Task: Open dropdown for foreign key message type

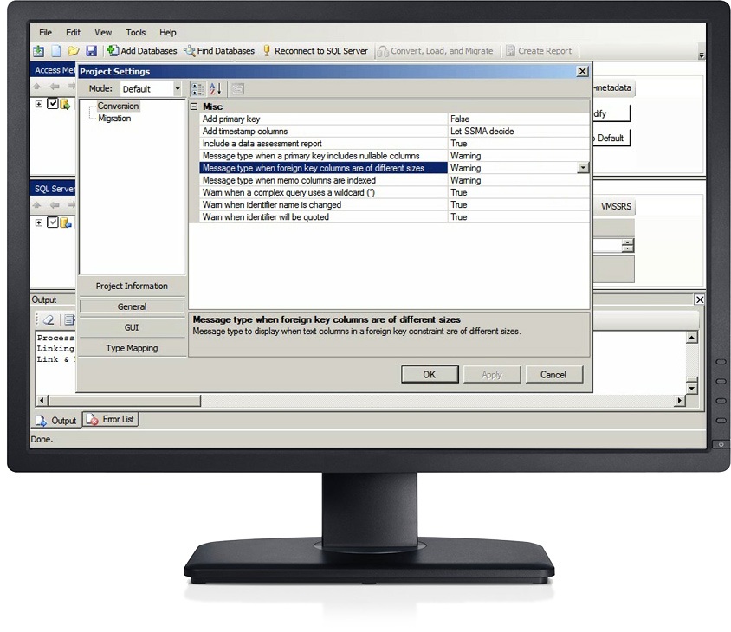Action: coord(582,168)
